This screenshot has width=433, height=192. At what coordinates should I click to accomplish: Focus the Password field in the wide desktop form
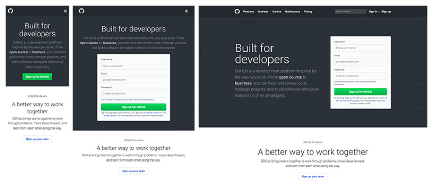click(x=360, y=76)
